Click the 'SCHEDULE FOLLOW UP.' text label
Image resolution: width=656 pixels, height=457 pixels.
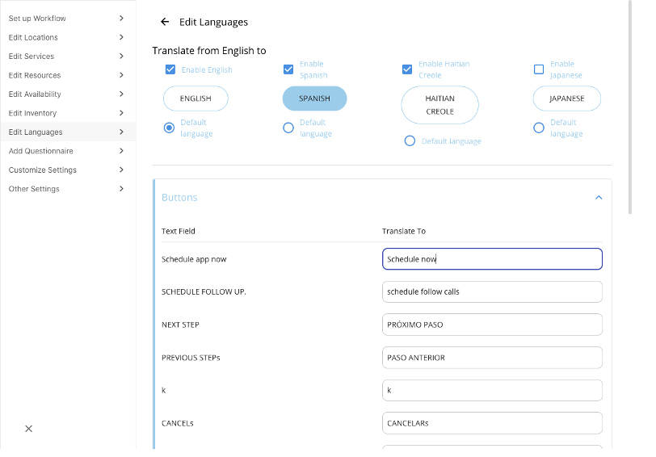[x=204, y=291]
